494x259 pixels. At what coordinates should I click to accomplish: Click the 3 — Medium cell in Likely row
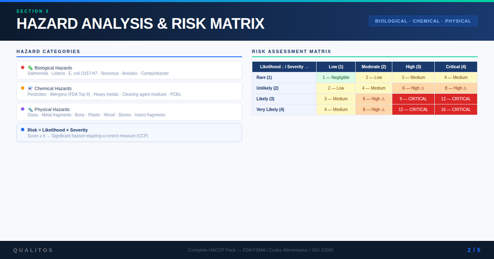pyautogui.click(x=336, y=99)
